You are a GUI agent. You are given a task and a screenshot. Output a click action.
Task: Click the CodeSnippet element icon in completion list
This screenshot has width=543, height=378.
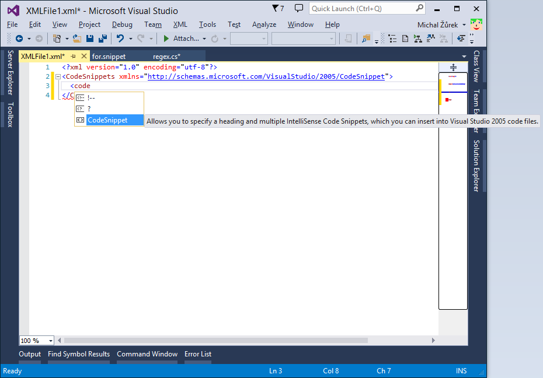pos(80,120)
